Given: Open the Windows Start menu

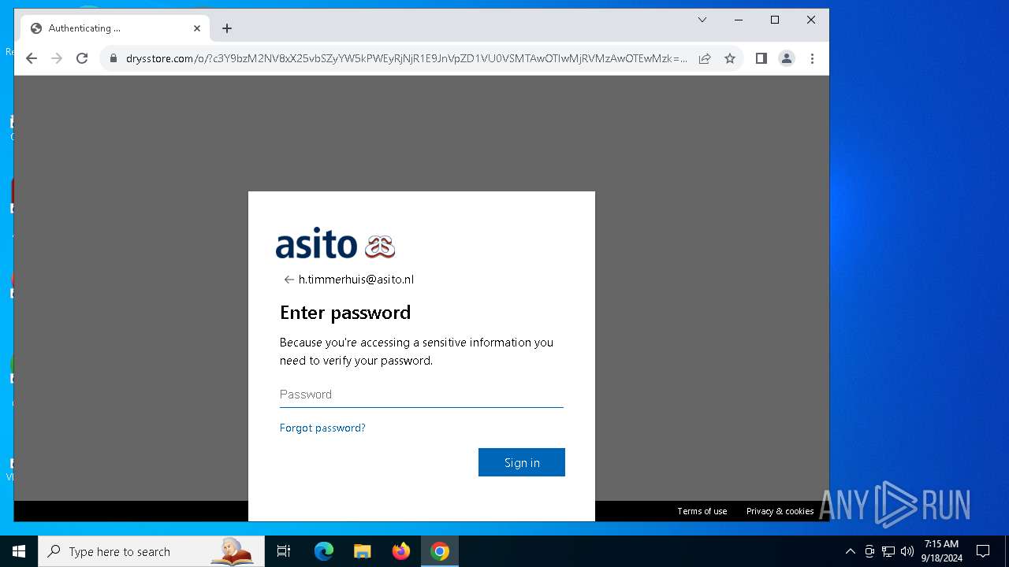Looking at the screenshot, I should pyautogui.click(x=19, y=551).
